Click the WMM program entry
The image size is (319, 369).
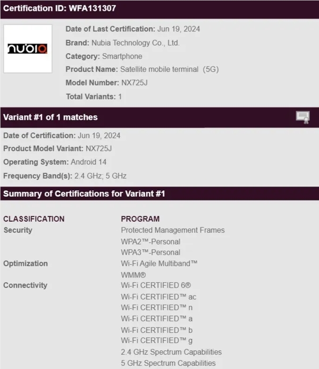(x=133, y=275)
